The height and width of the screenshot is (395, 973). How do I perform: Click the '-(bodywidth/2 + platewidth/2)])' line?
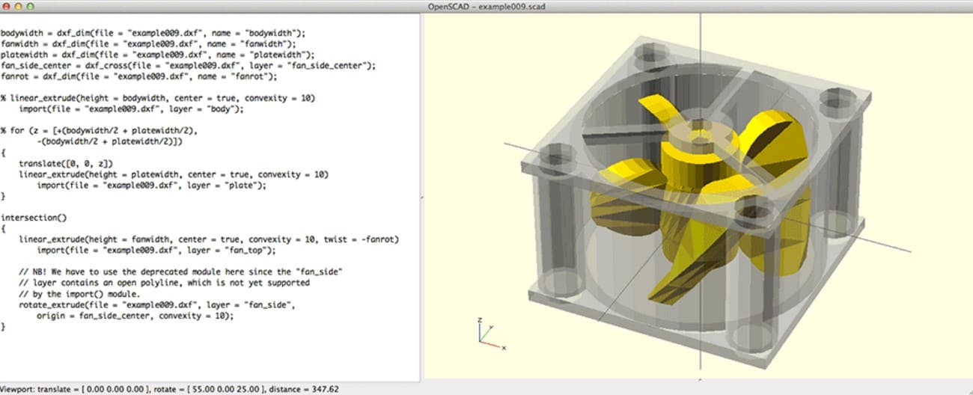tap(110, 141)
